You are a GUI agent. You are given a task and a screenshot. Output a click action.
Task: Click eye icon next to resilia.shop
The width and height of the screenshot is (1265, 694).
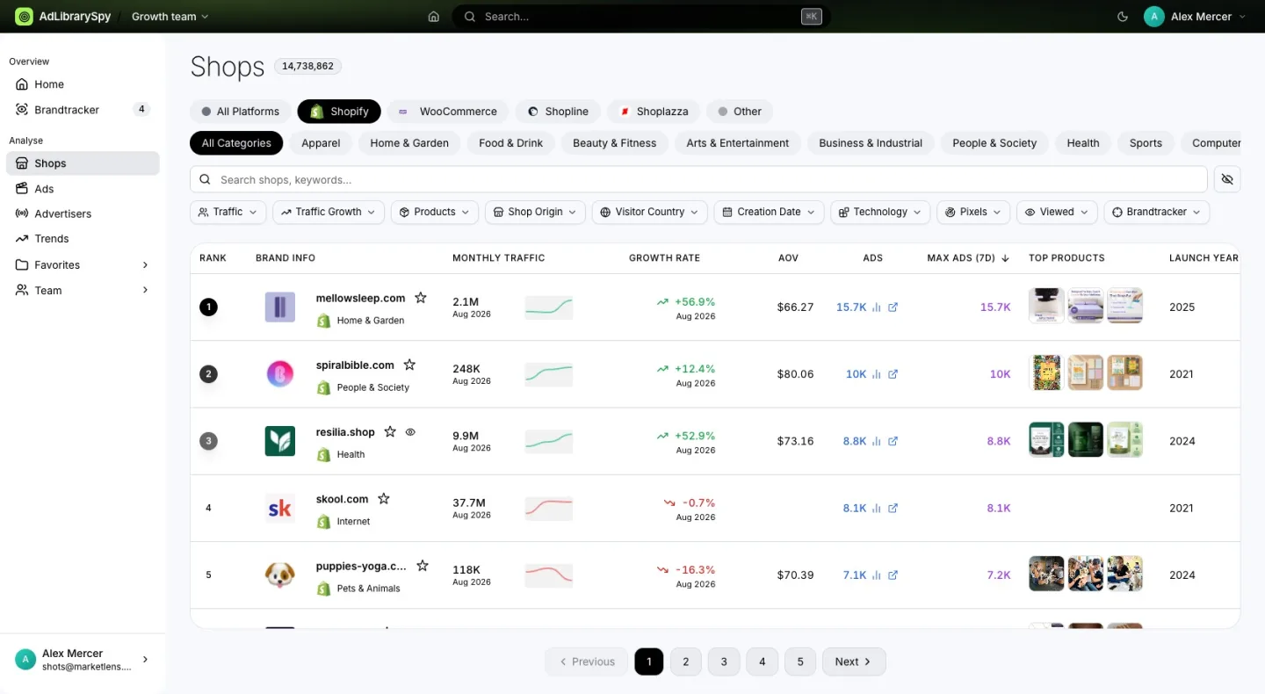pos(410,432)
